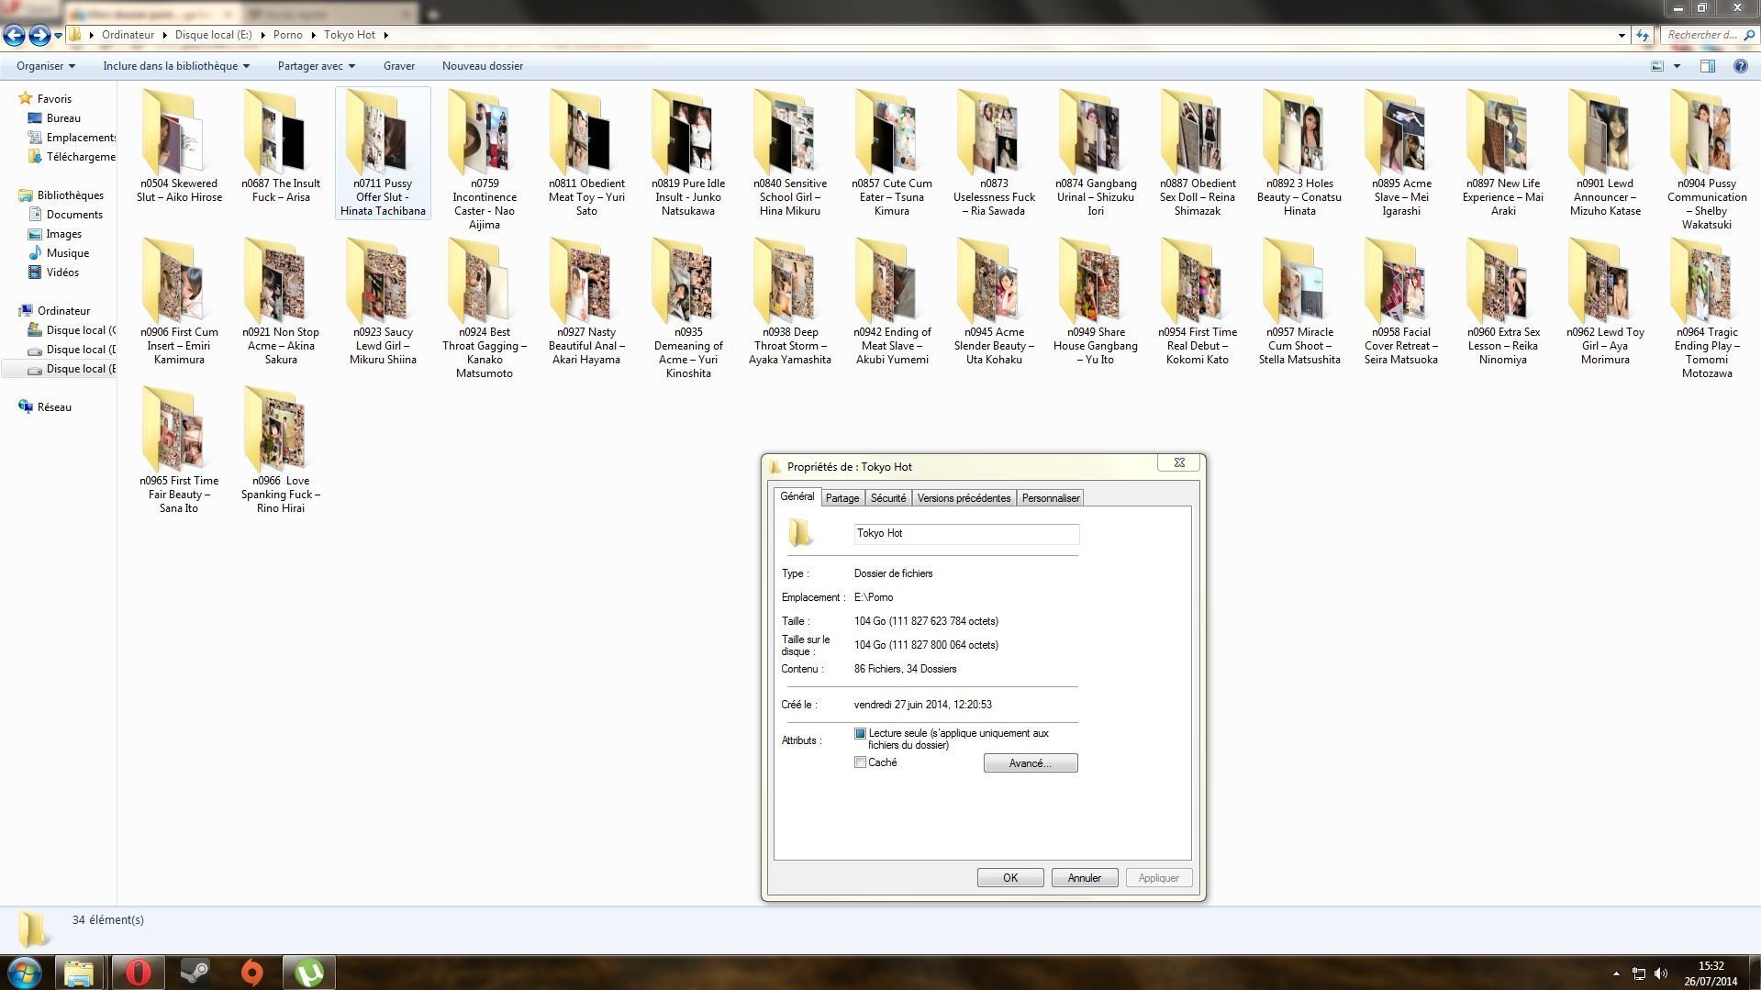Image resolution: width=1761 pixels, height=990 pixels.
Task: Open Steam from the taskbar
Action: click(x=195, y=972)
